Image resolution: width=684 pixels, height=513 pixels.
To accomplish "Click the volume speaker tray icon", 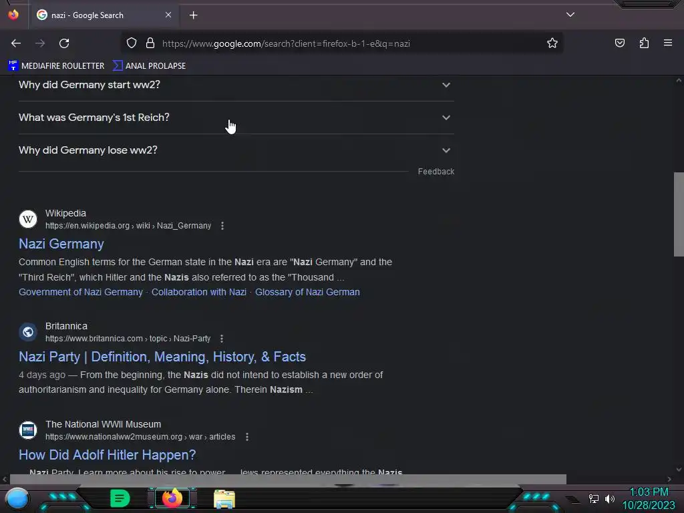I will 610,498.
